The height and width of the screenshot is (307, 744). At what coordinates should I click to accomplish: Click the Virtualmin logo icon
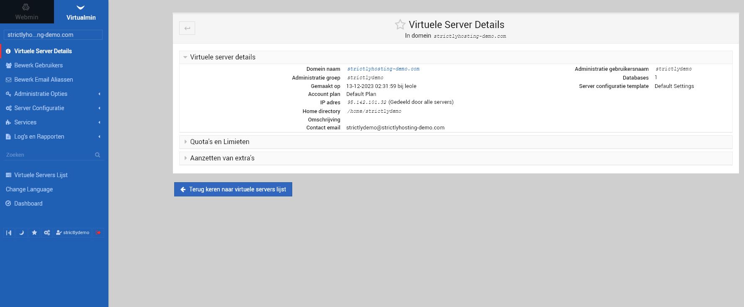81,7
